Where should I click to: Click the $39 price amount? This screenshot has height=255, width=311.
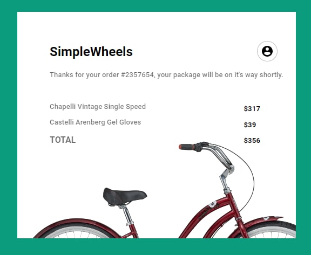[x=250, y=125]
